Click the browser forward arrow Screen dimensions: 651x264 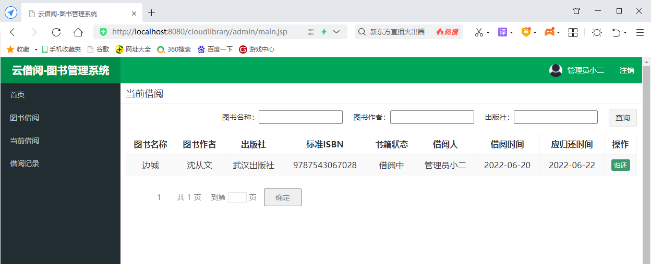click(x=34, y=32)
